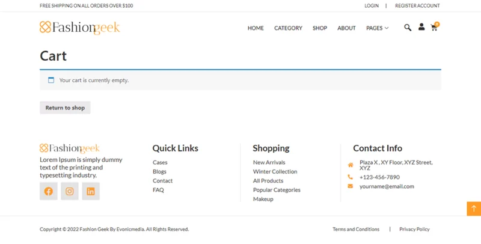This screenshot has height=244, width=481.
Task: Click the user account icon in header
Action: (421, 27)
